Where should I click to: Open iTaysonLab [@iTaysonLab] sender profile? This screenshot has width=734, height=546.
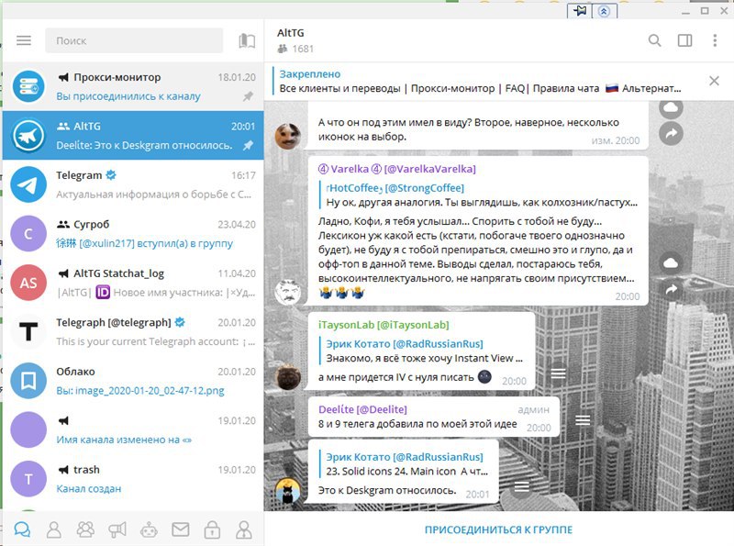click(384, 325)
